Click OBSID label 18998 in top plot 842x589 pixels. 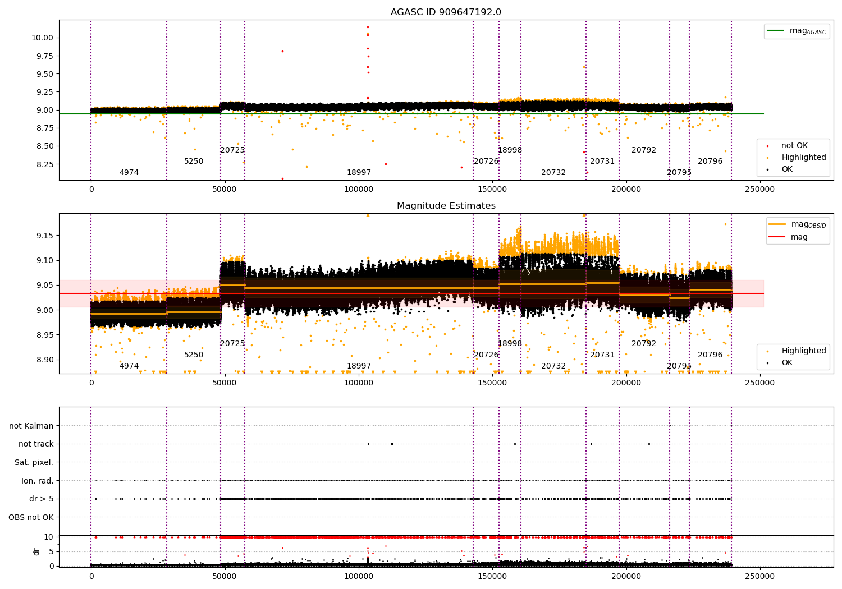[x=510, y=150]
